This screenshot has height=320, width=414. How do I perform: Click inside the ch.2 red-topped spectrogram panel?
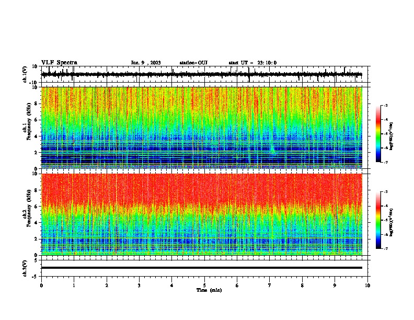point(201,214)
